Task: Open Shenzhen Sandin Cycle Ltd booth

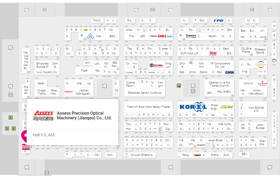Action: (145, 93)
